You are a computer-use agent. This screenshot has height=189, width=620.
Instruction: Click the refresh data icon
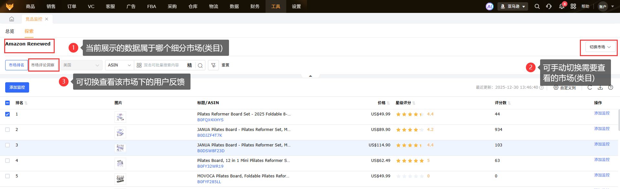tap(590, 87)
